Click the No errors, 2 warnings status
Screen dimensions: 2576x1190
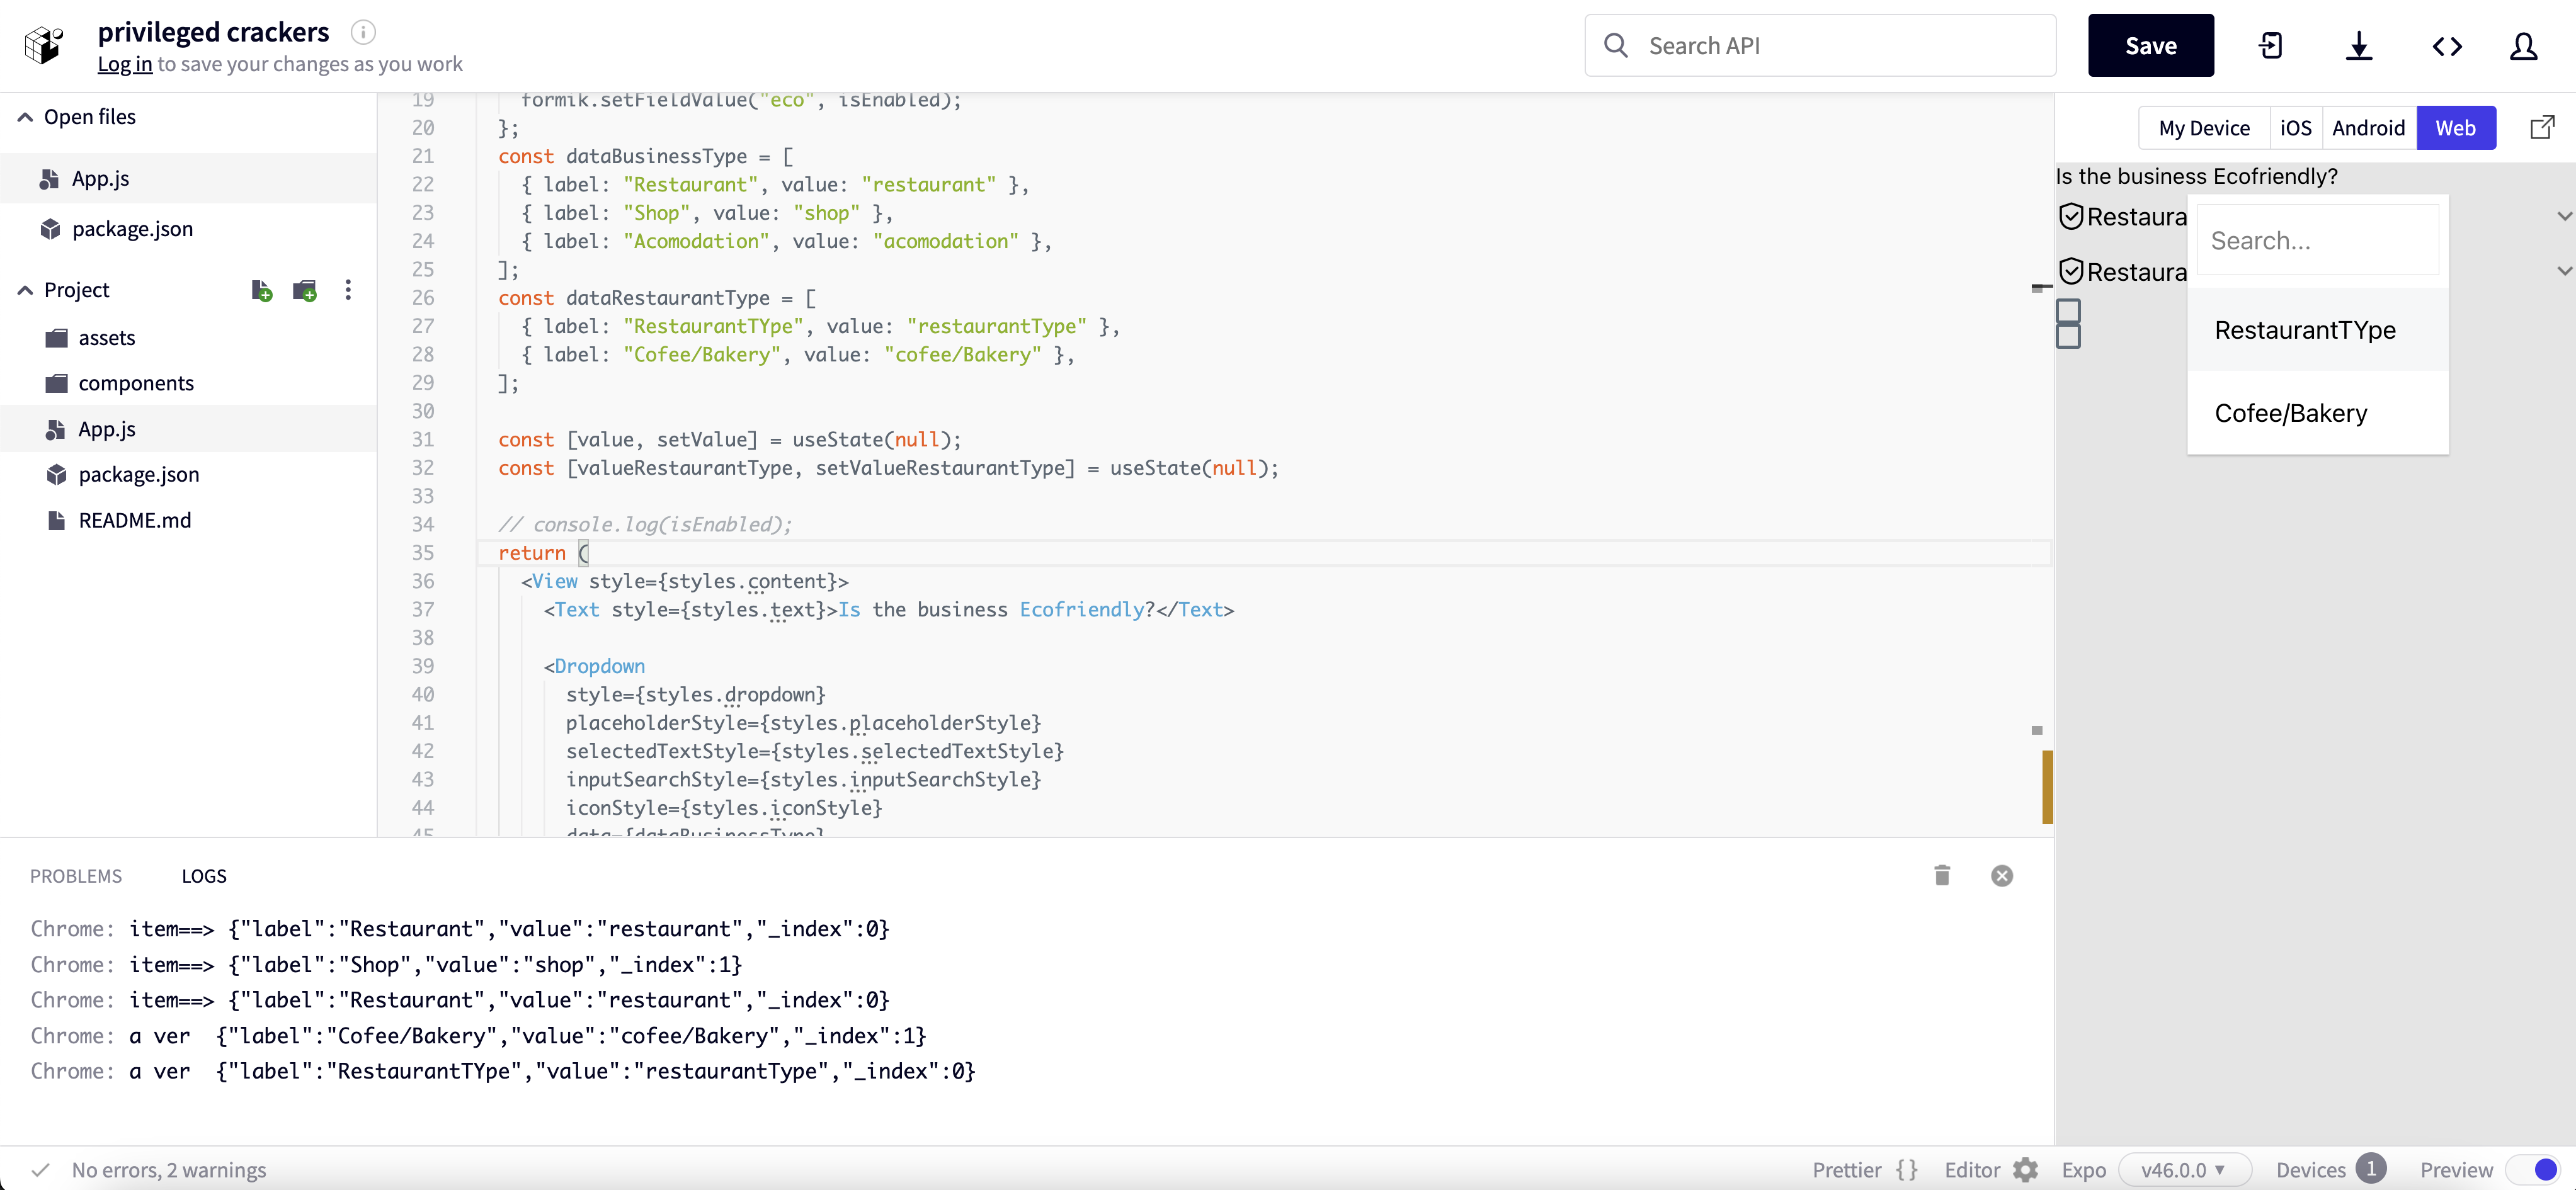[168, 1169]
